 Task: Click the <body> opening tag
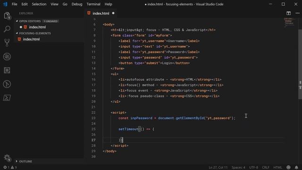click(109, 25)
